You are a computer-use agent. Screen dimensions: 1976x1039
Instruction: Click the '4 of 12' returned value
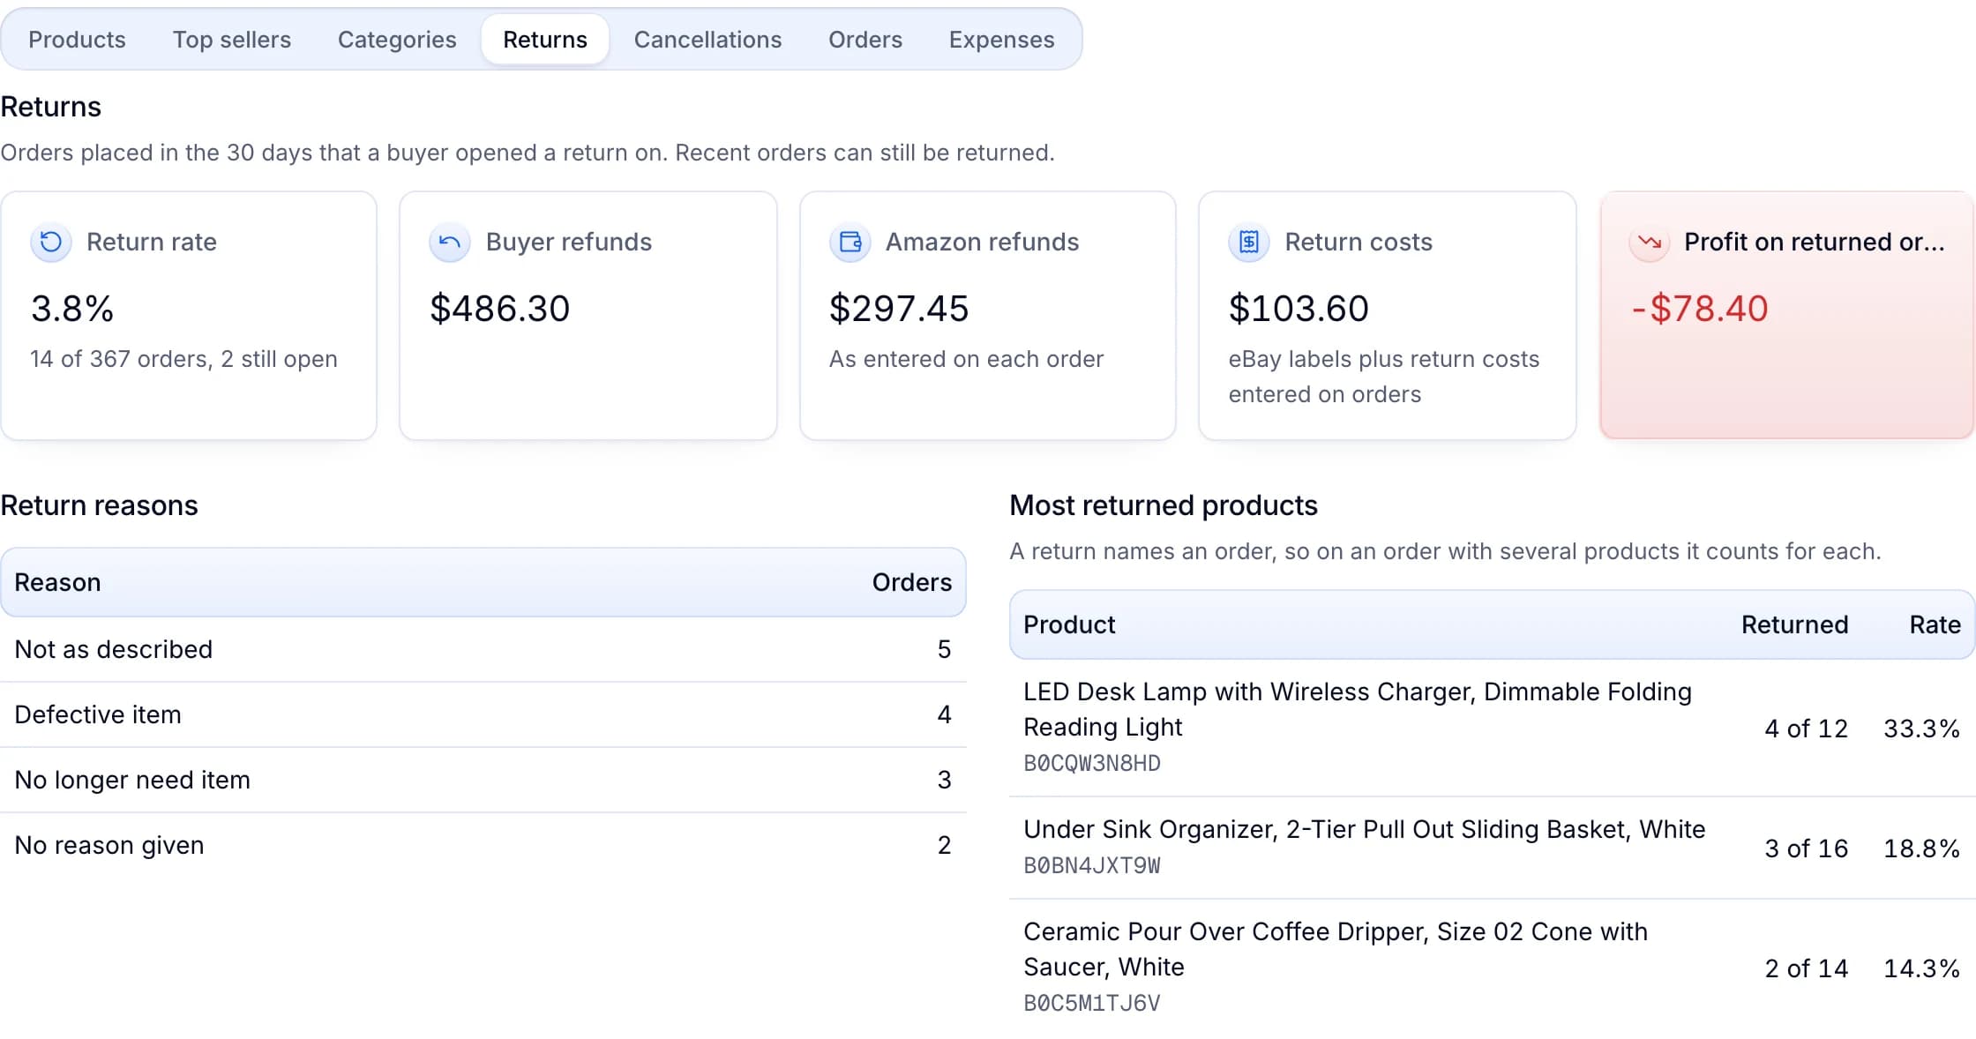coord(1806,729)
